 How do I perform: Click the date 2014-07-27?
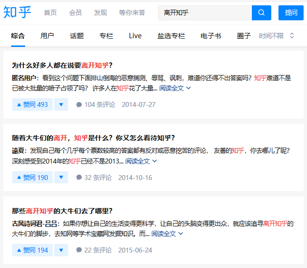tap(139, 104)
